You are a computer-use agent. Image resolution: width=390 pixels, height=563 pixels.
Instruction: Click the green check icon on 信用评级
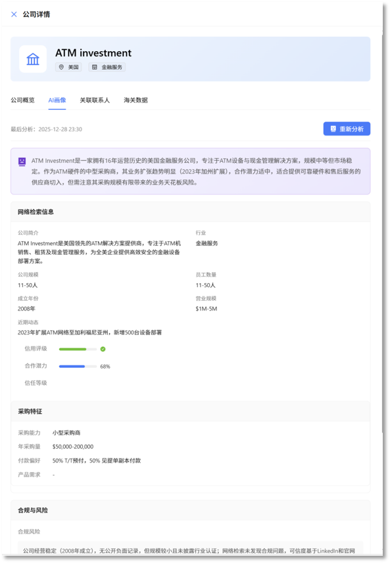point(103,349)
